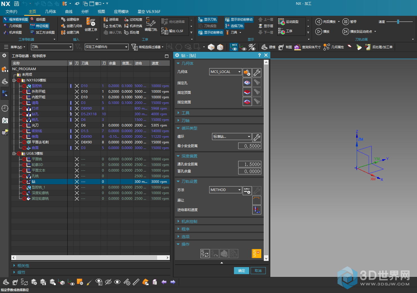This screenshot has width=417, height=293.
Task: Open the 仅在工作部件内 selection scope dropdown
Action: pyautogui.click(x=106, y=47)
